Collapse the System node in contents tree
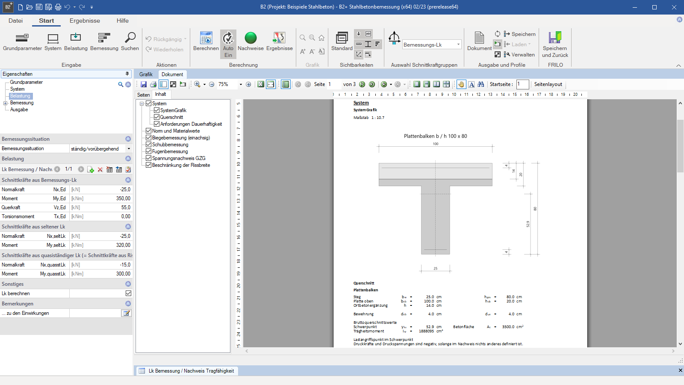 [142, 104]
